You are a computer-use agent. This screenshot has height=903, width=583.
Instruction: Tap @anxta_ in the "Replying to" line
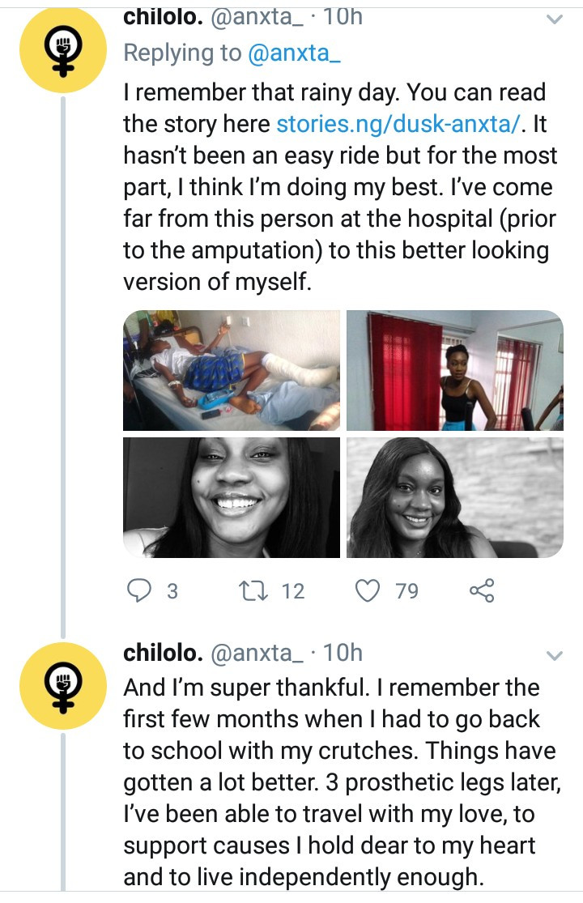tap(294, 53)
